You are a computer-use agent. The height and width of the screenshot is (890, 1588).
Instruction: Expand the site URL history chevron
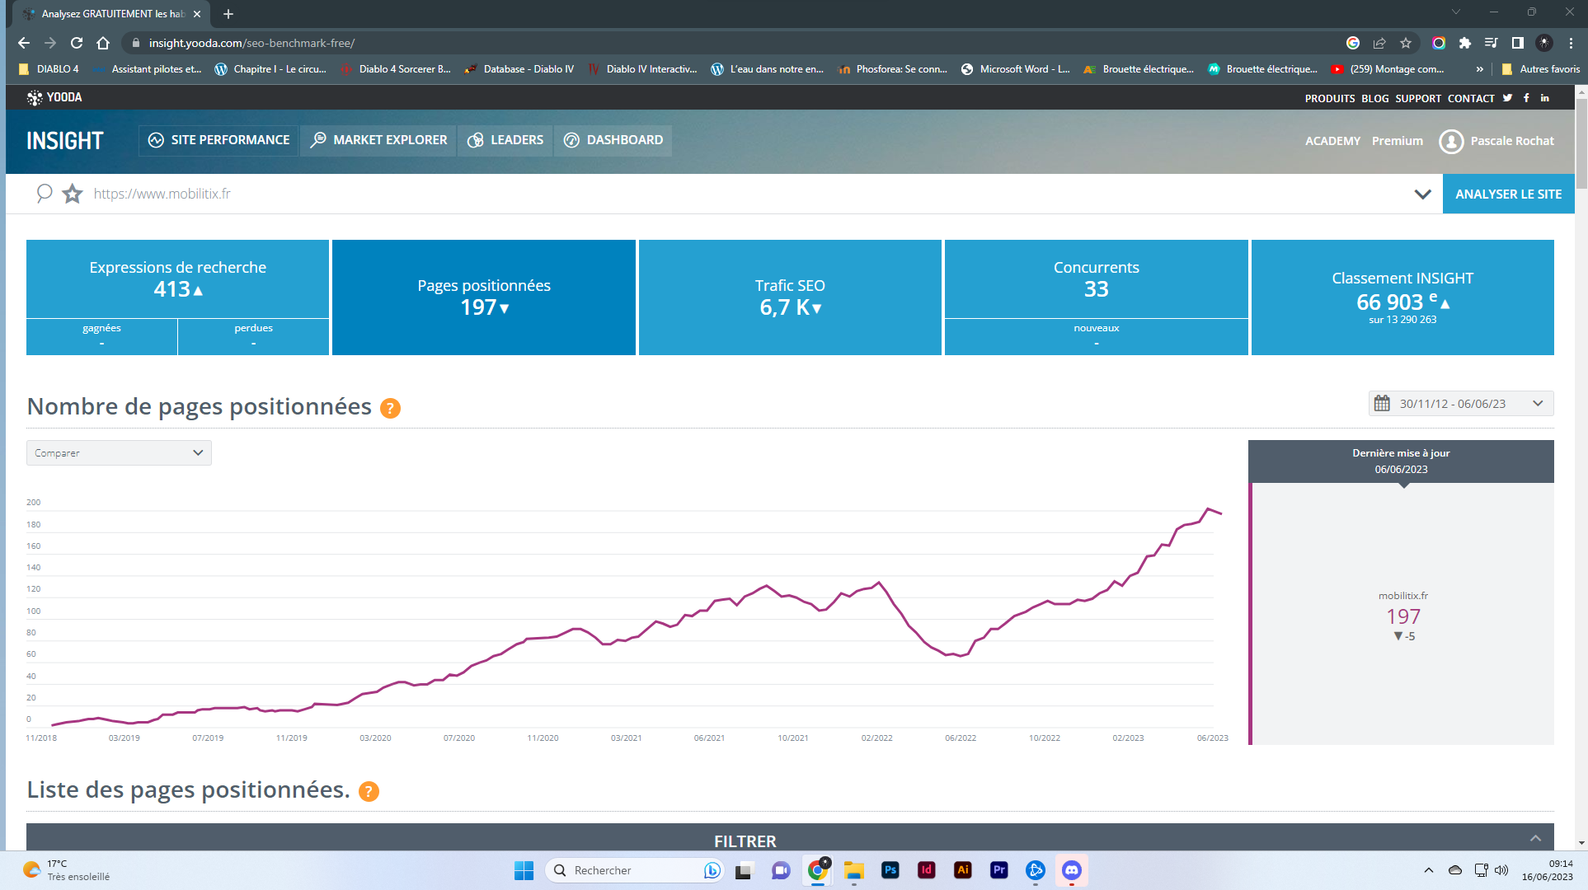(x=1422, y=194)
